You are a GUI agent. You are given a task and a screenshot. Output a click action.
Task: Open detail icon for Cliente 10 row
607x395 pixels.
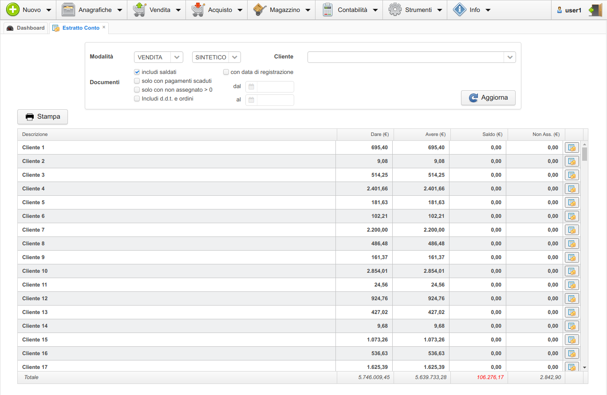[572, 271]
